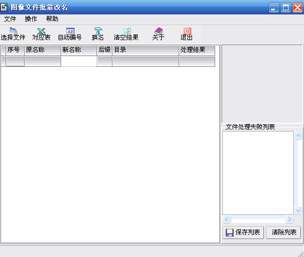Click the failure list scroll right arrow
This screenshot has height=257, width=304.
tap(290, 219)
